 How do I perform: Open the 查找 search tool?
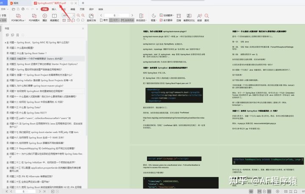point(207,16)
